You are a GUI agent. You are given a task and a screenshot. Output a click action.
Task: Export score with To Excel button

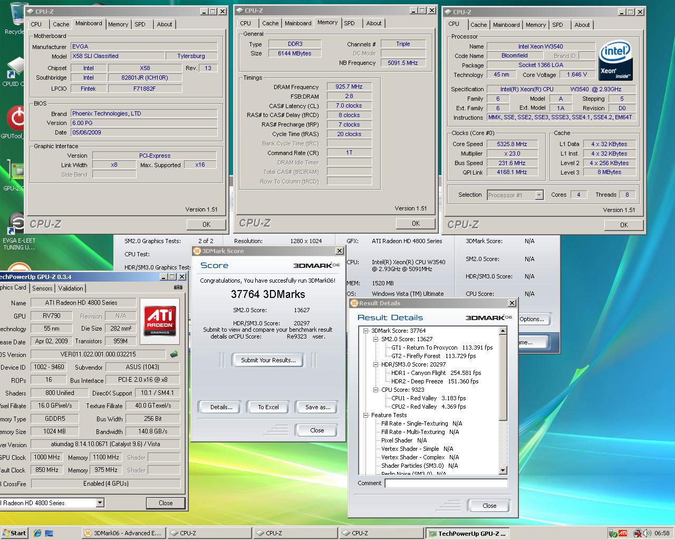(x=268, y=407)
